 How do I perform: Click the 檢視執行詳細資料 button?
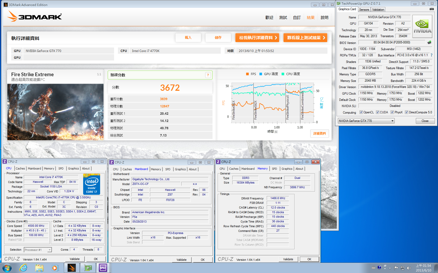(x=257, y=38)
